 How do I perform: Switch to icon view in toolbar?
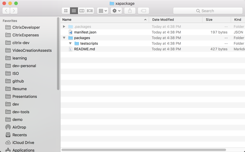(x=66, y=11)
